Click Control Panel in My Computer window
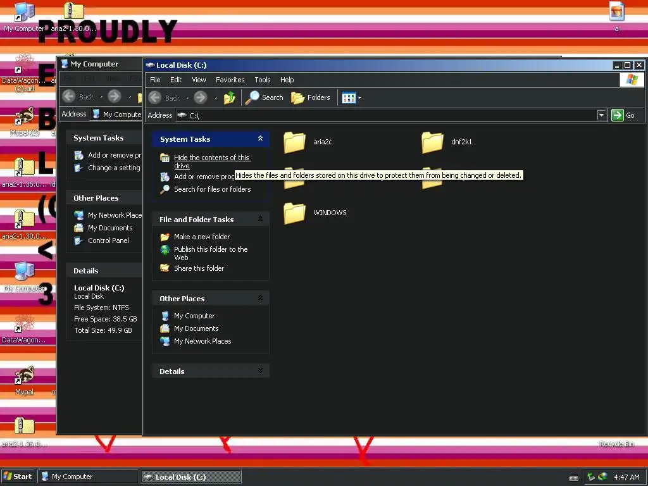 (x=108, y=240)
